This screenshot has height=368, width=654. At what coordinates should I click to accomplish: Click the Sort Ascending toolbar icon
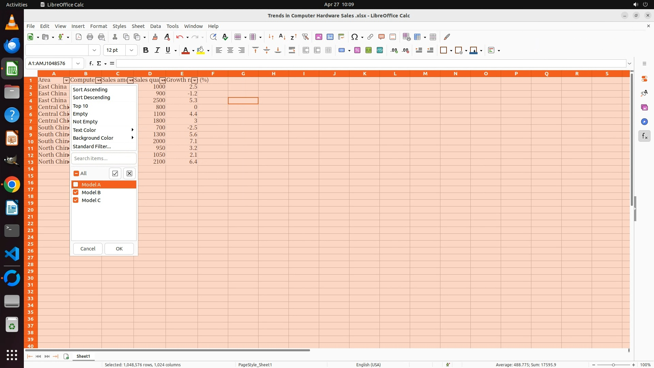(282, 37)
